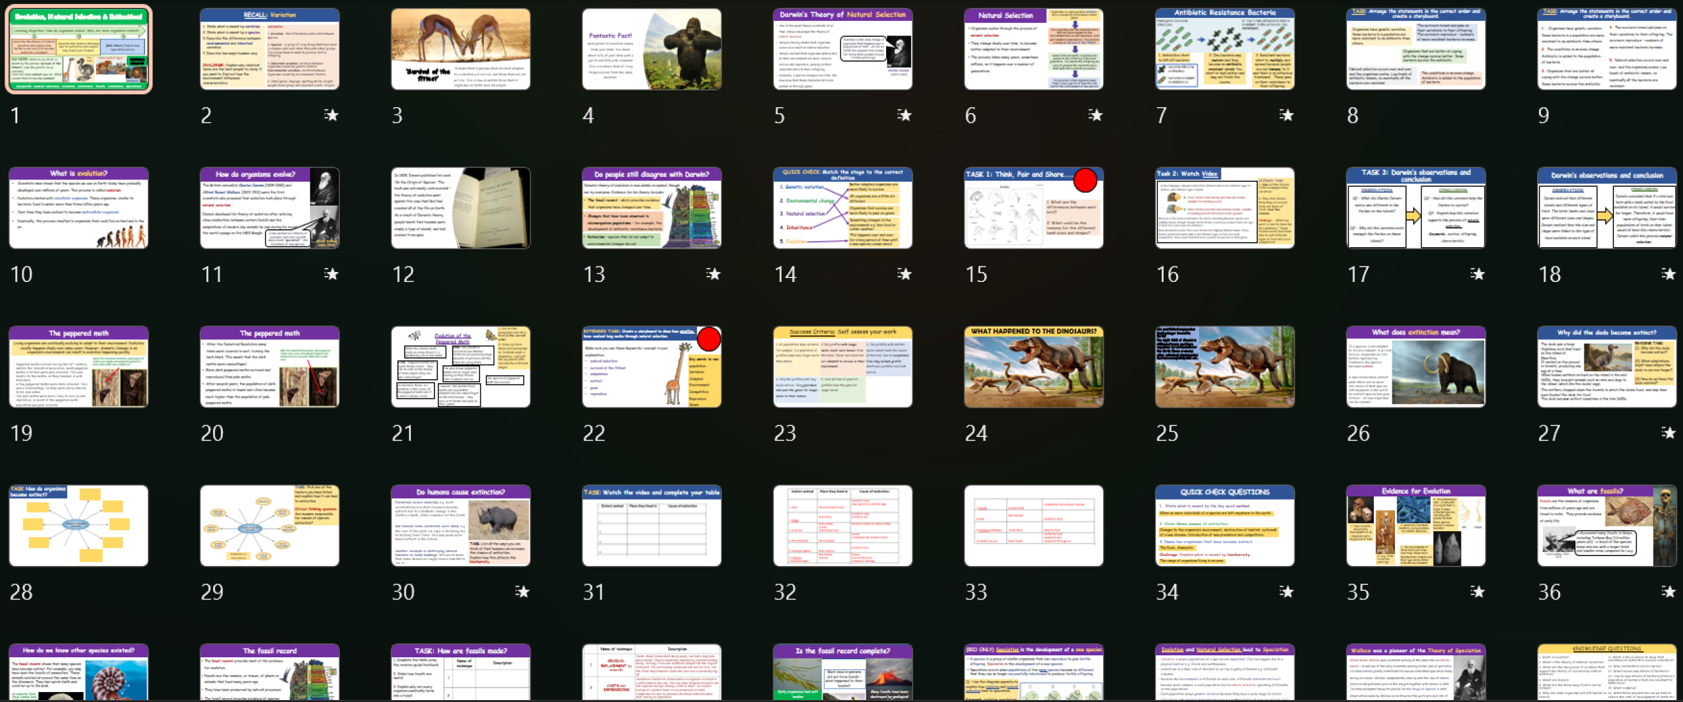1683x702 pixels.
Task: Open the 'Antibiotic Resistance Bacteria' slide
Action: click(1225, 49)
